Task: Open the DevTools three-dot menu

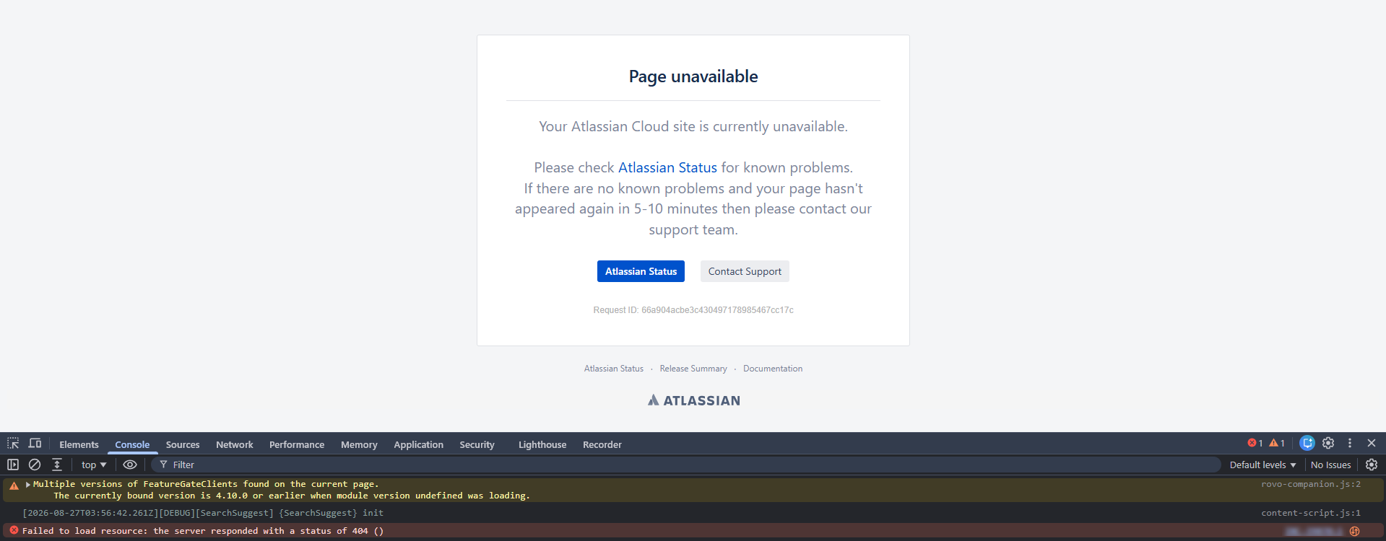Action: (1350, 443)
